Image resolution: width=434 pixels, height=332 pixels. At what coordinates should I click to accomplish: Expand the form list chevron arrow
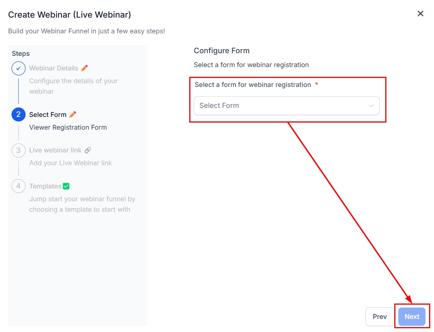tap(371, 106)
